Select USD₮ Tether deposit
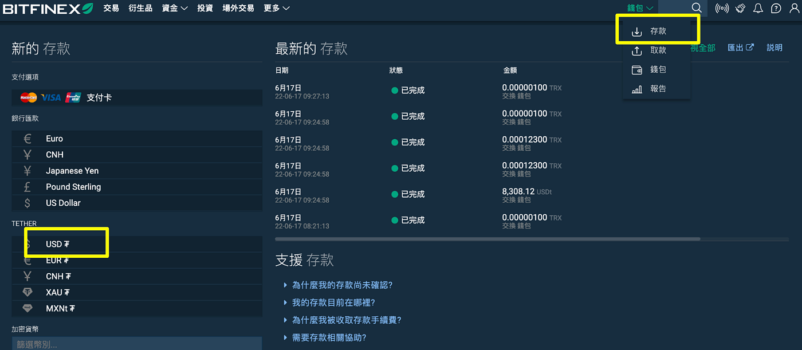Viewport: 802px width, 350px height. (137, 244)
